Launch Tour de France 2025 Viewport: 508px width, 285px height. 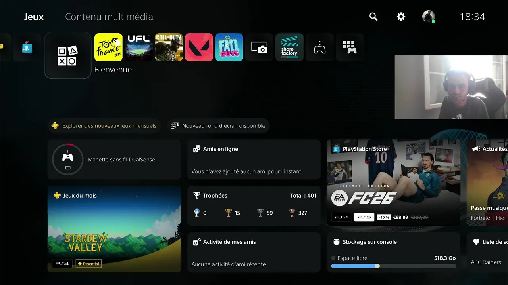coord(108,47)
